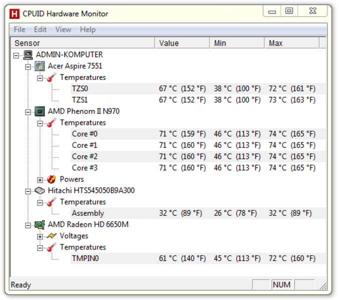Click Core #0 current value 71 °C (159 °F)
This screenshot has width=339, height=300.
[182, 134]
